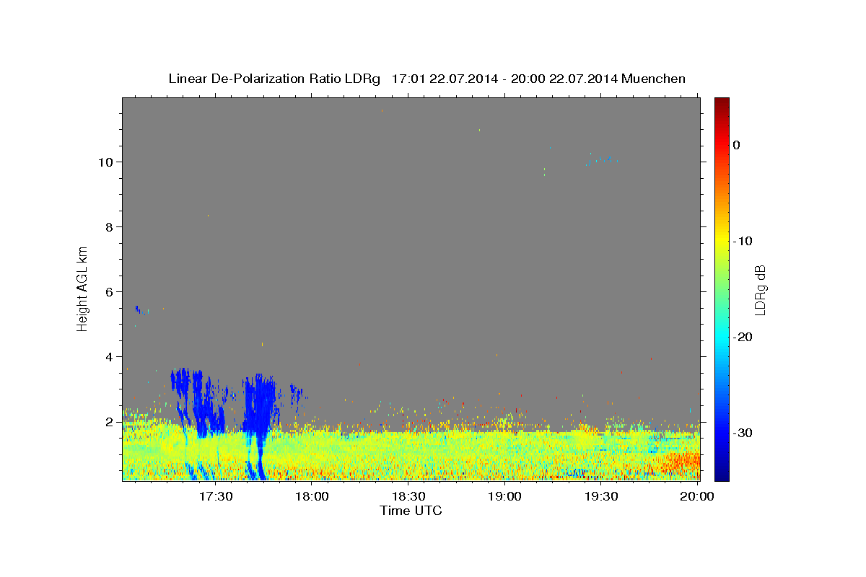866x577 pixels.
Task: Click the colorbar label 0
Action: [736, 145]
